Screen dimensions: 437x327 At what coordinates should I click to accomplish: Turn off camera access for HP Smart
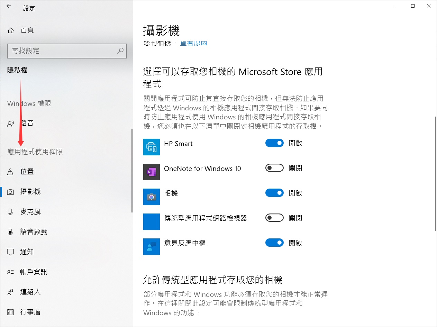[274, 143]
